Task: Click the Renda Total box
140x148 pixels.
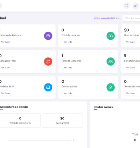Action: point(62,120)
